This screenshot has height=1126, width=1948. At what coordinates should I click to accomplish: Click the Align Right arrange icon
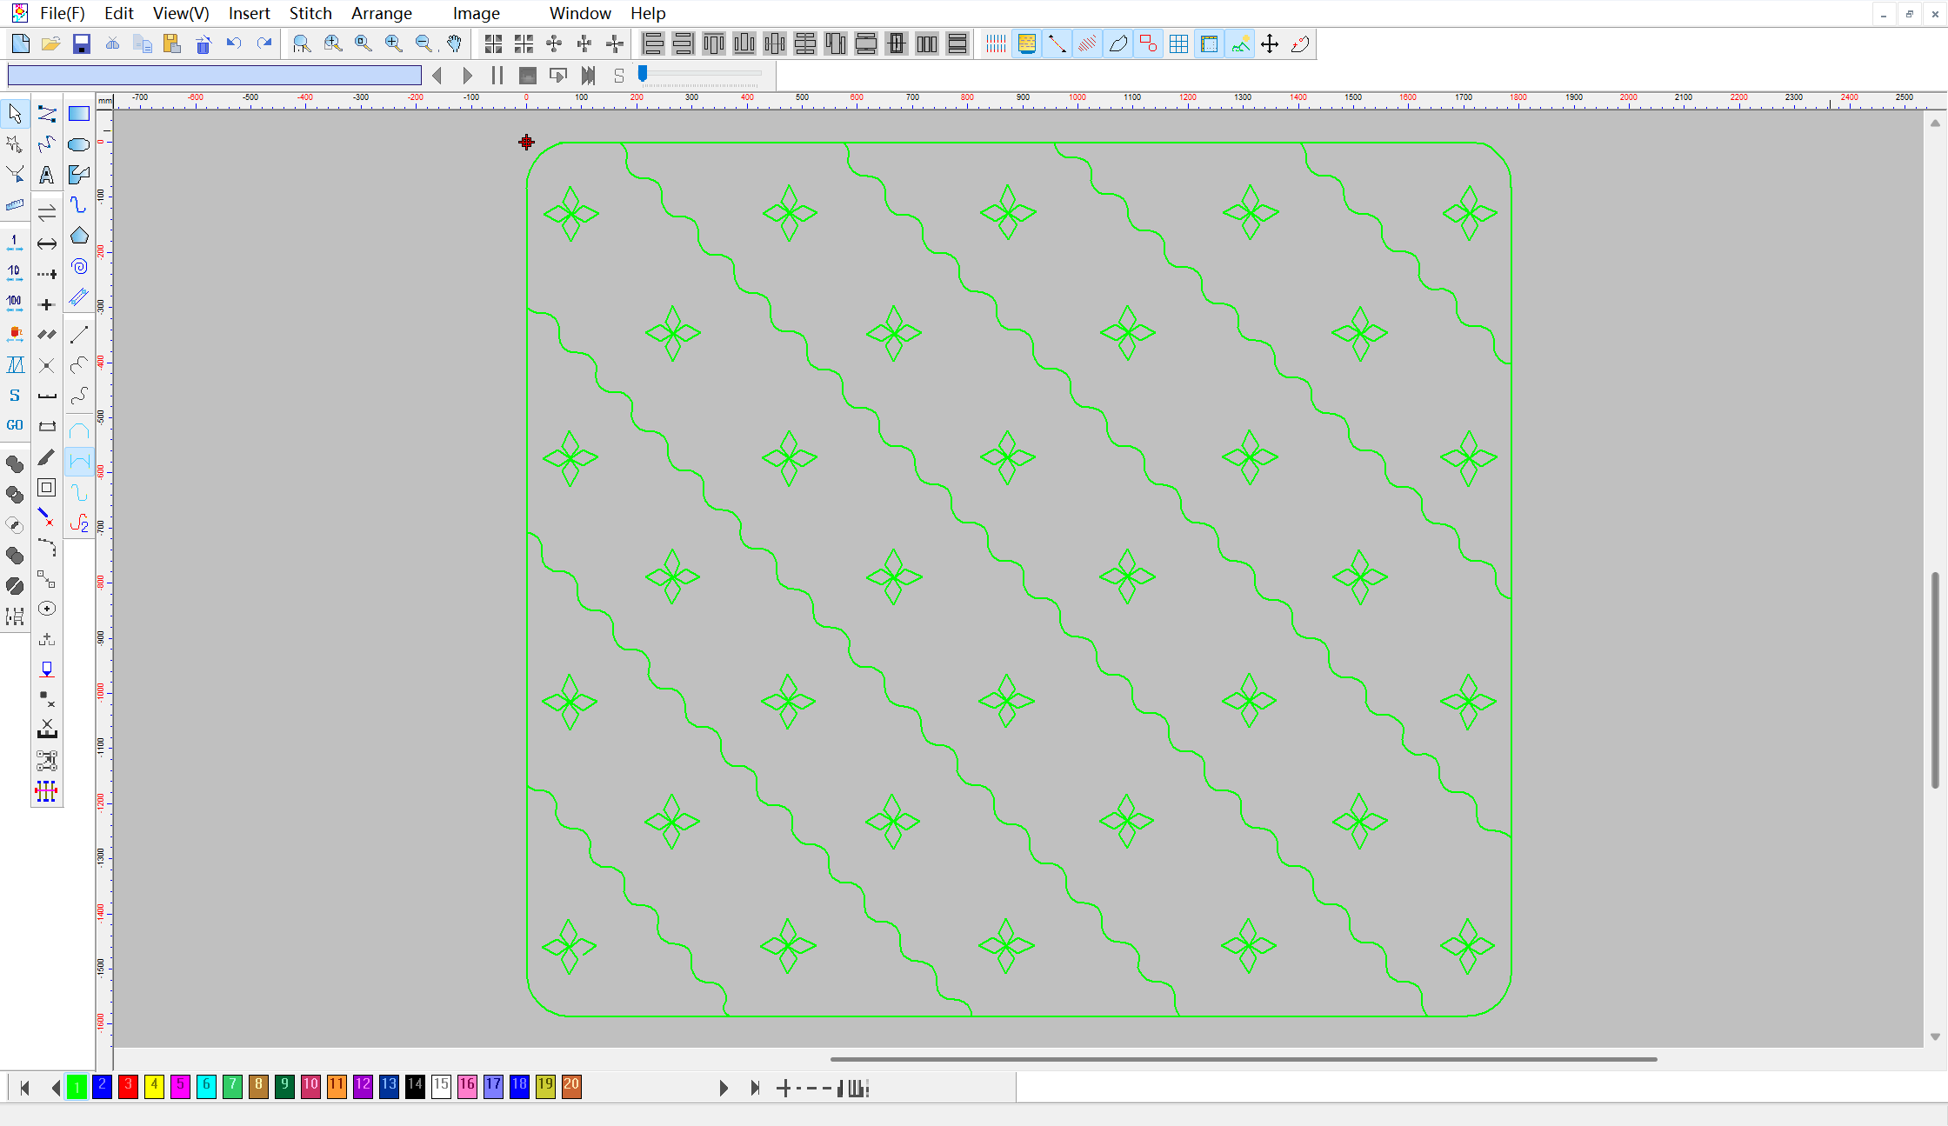point(684,43)
